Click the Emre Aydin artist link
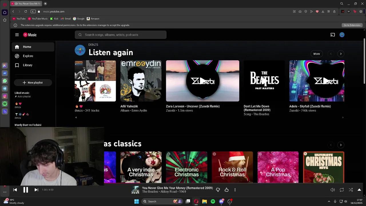This screenshot has height=206, width=366. click(x=139, y=110)
